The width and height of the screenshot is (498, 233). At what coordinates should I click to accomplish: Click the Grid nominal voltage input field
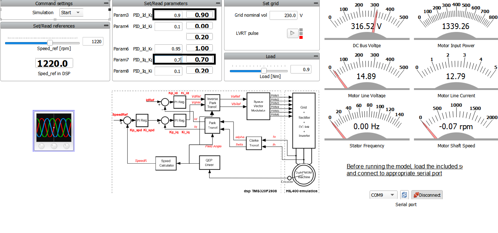[283, 15]
